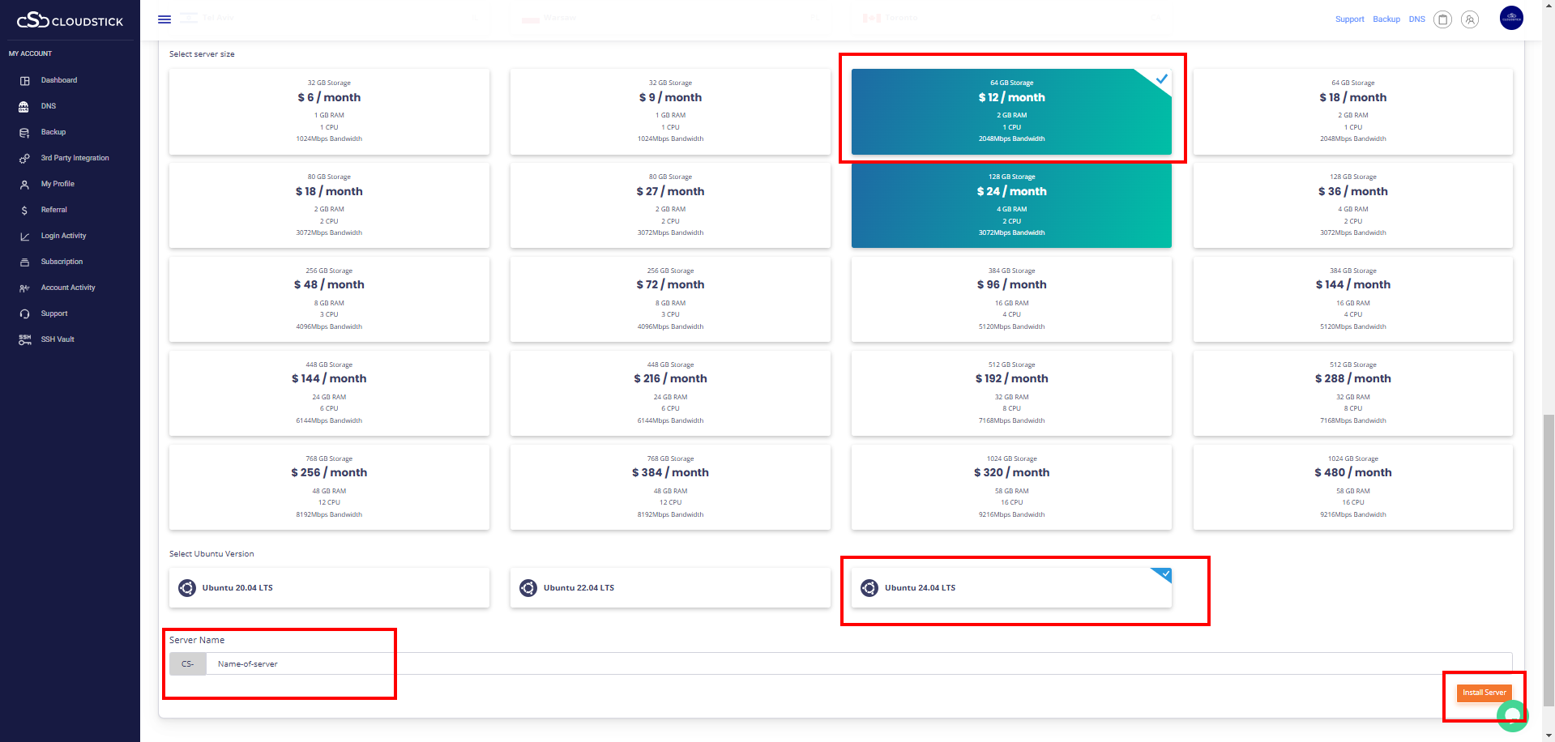Open the CloudStick profile avatar
The image size is (1555, 742).
[1511, 18]
